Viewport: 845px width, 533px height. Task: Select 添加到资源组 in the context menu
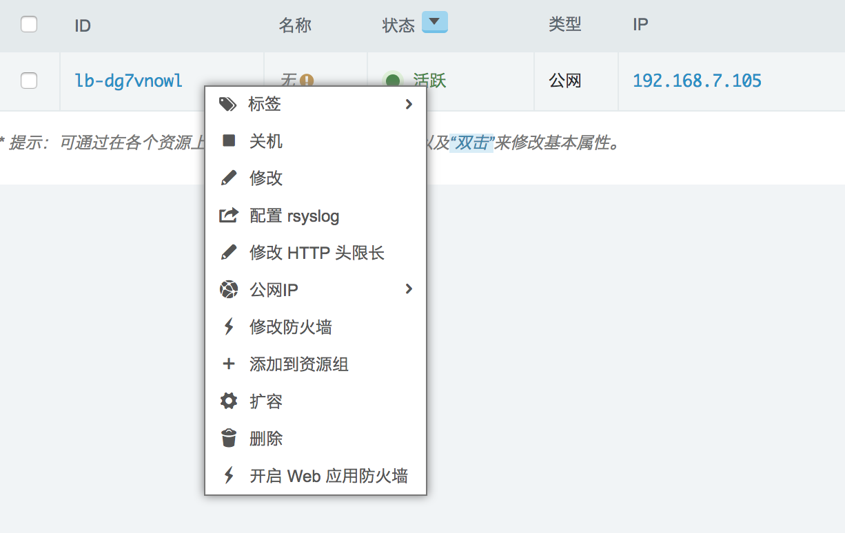tap(298, 364)
